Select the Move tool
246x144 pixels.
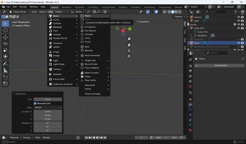click(x=5, y=37)
